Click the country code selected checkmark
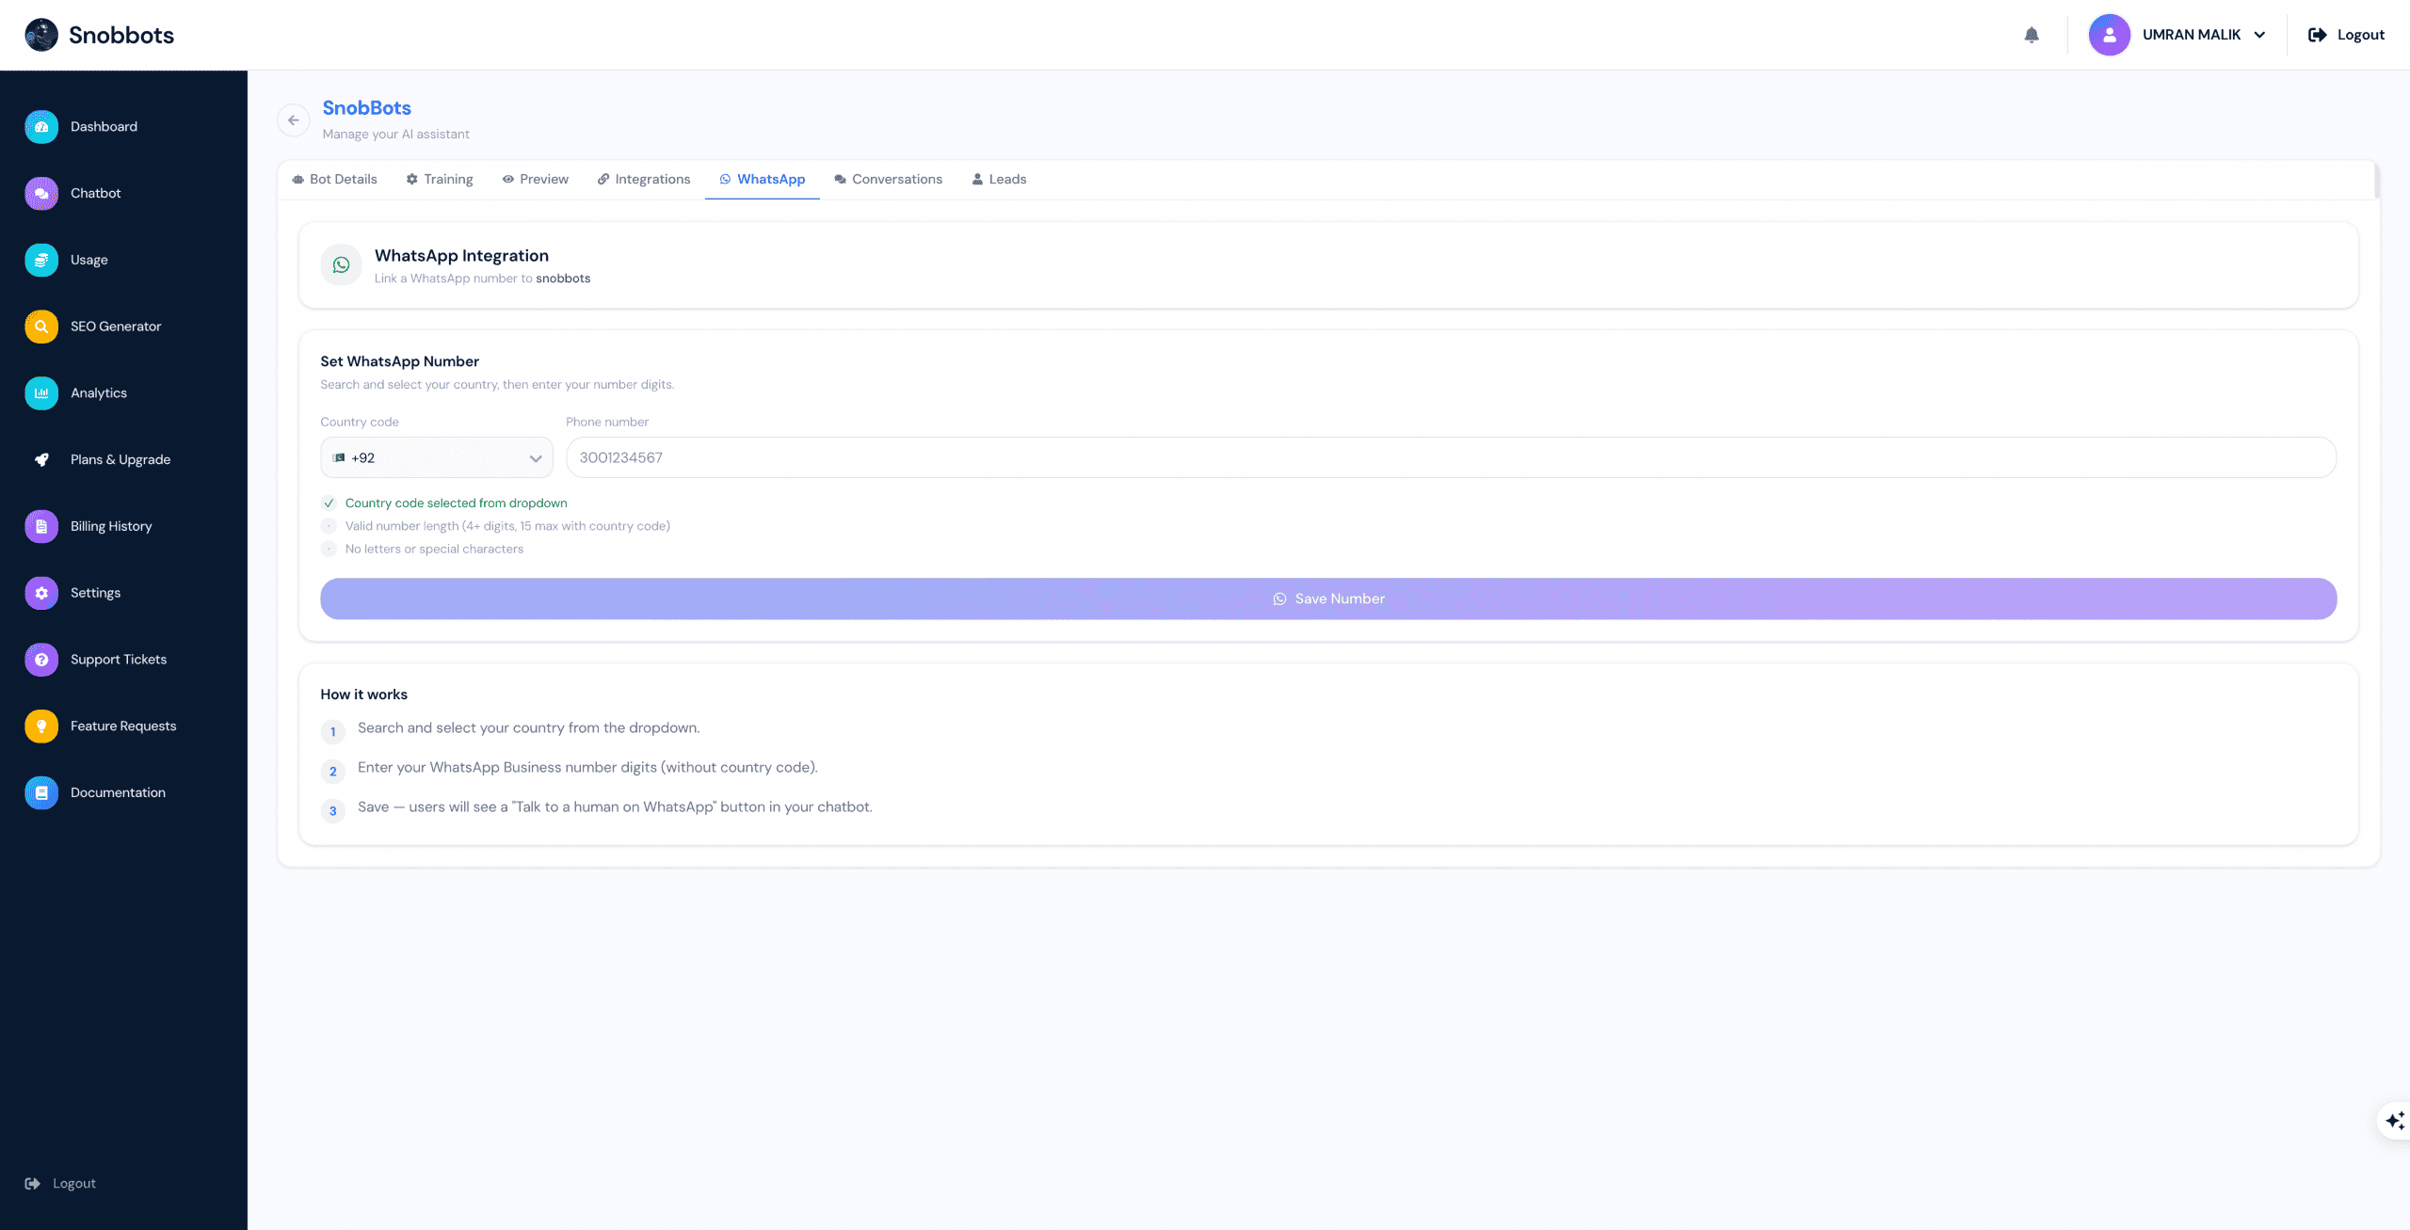The height and width of the screenshot is (1230, 2410). (x=329, y=503)
